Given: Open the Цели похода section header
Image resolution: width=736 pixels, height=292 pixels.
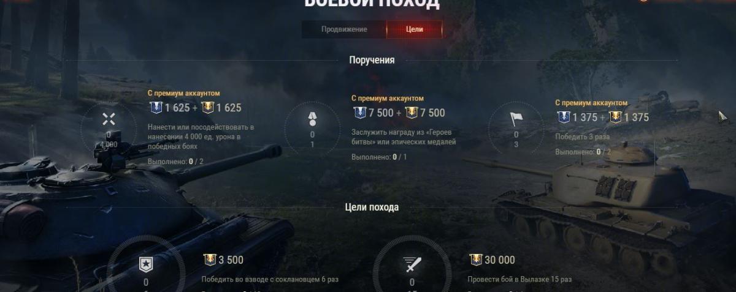Looking at the screenshot, I should point(372,207).
